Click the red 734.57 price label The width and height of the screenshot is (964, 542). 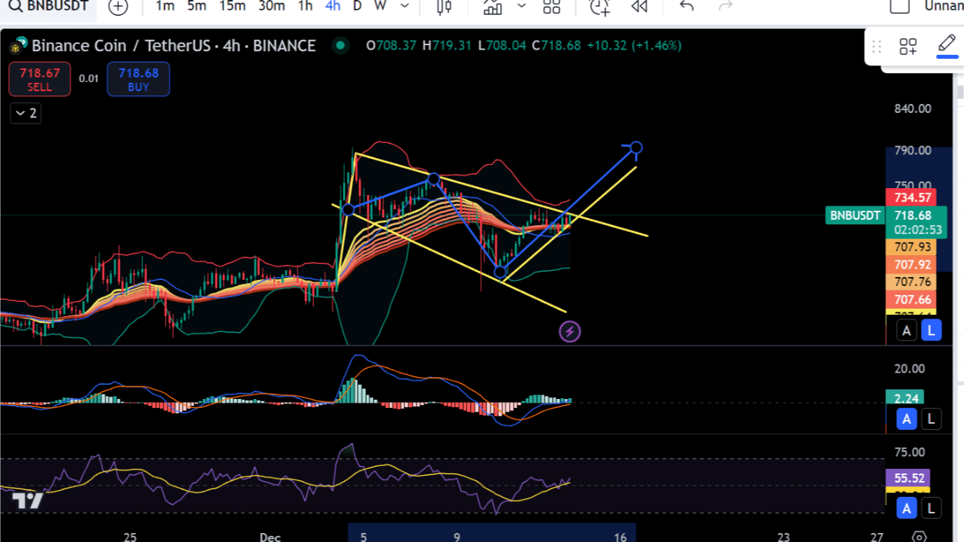[912, 198]
